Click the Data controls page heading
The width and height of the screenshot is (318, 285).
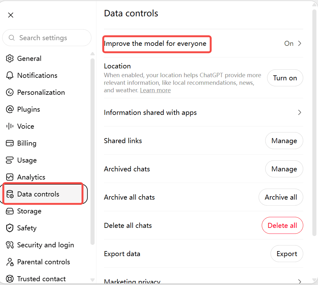[x=131, y=13]
